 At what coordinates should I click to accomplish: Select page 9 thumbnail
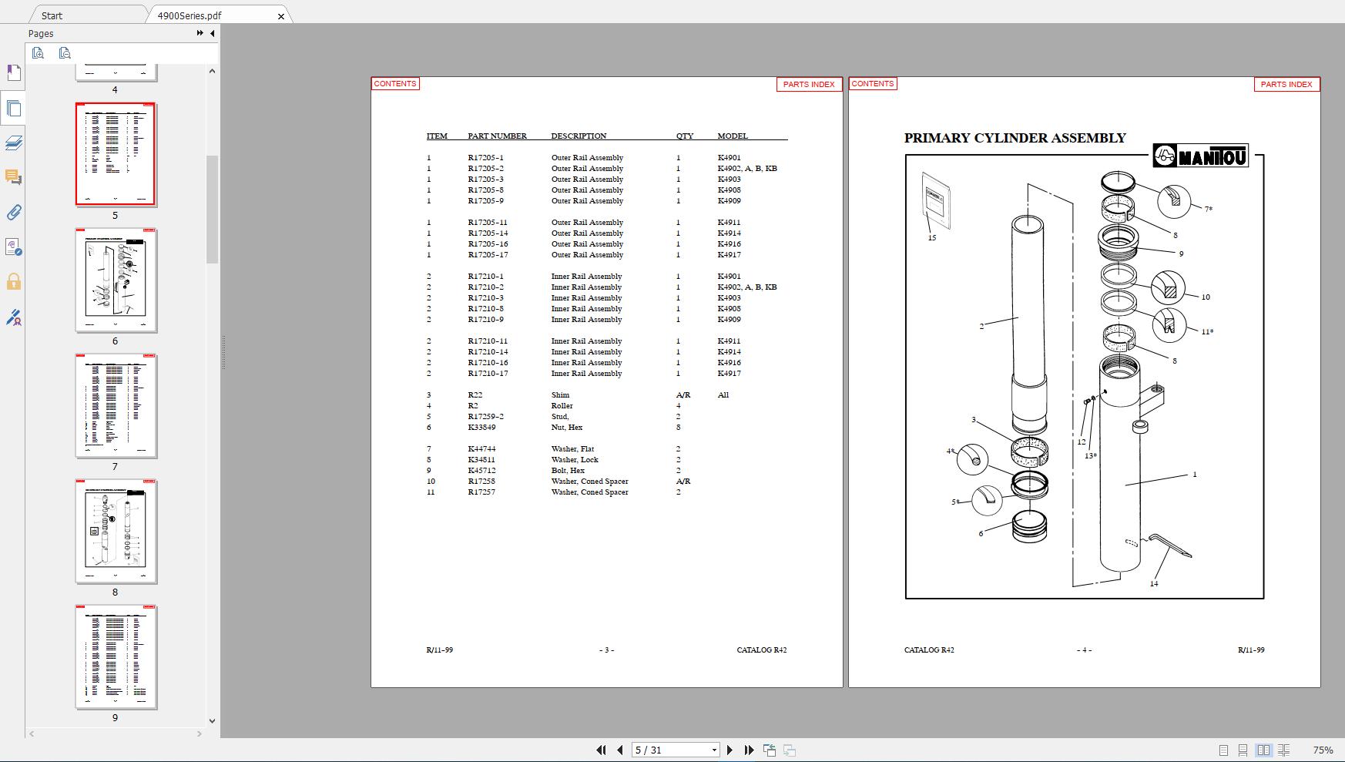pyautogui.click(x=116, y=657)
